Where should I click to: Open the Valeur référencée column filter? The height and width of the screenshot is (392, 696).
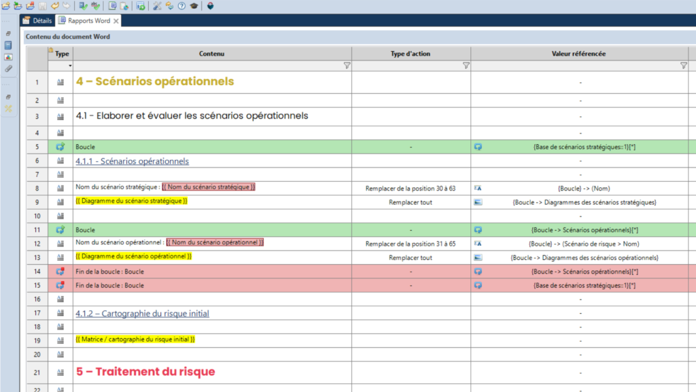point(683,66)
